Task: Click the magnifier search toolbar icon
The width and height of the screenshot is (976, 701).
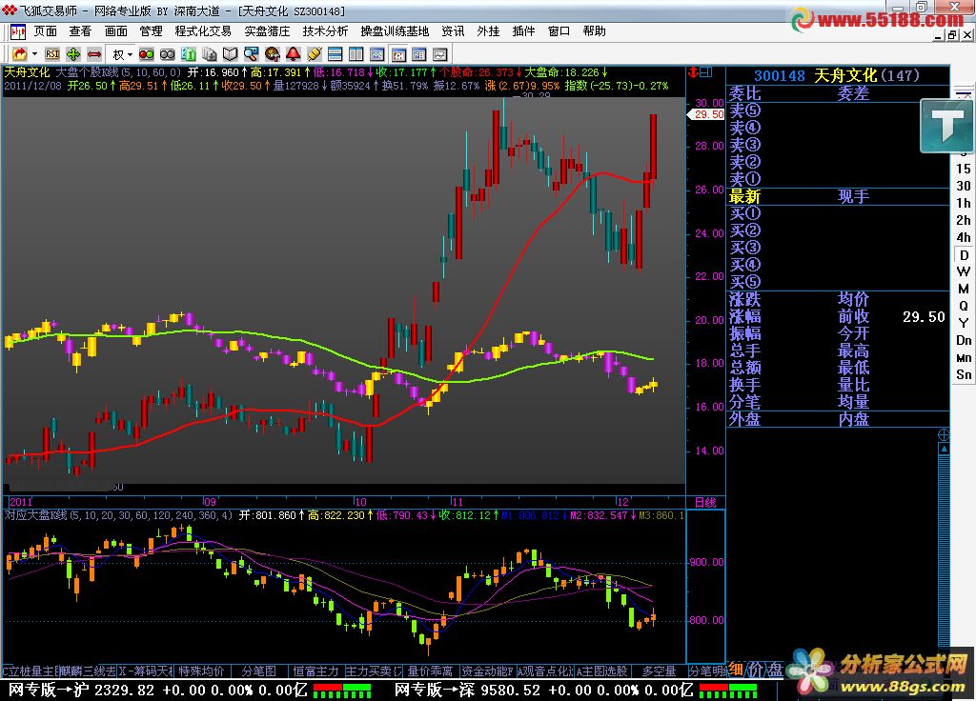Action: click(252, 54)
